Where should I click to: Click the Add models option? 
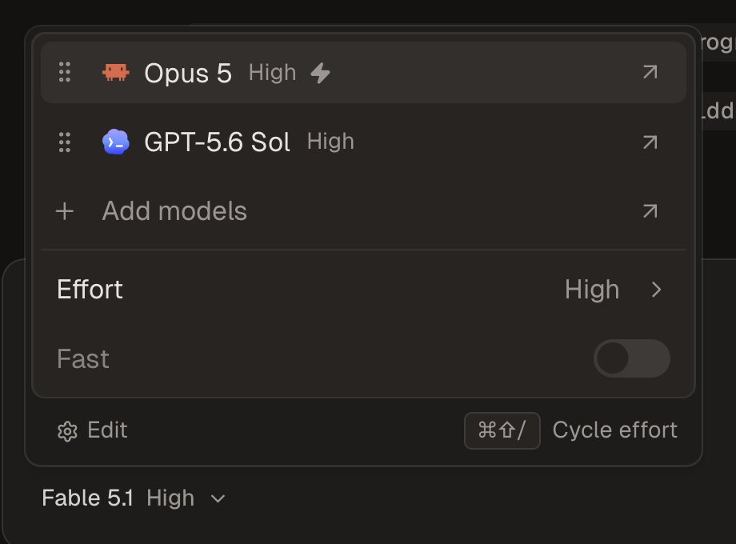[364, 211]
